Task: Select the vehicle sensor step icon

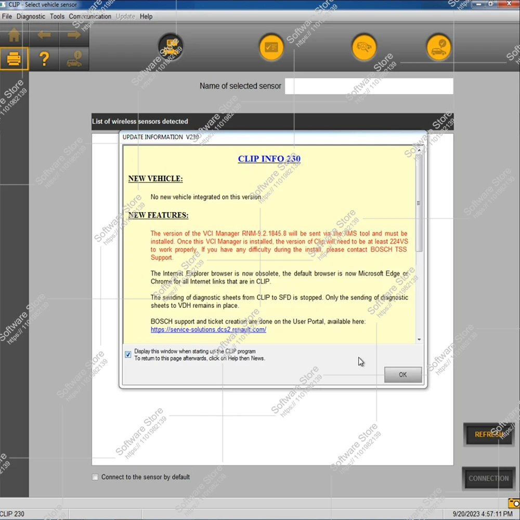Action: pyautogui.click(x=171, y=47)
